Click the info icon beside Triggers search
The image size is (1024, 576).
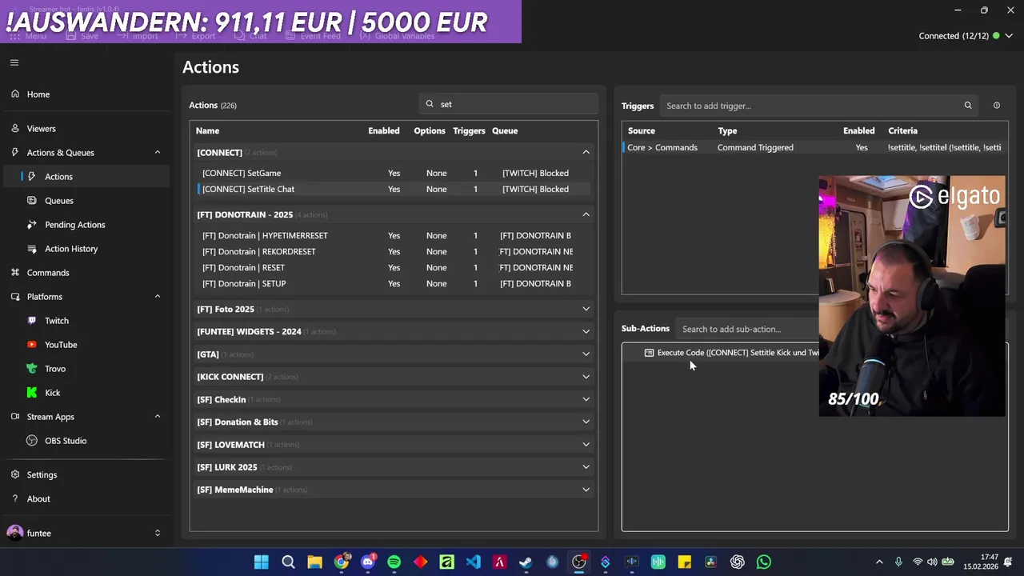(997, 106)
